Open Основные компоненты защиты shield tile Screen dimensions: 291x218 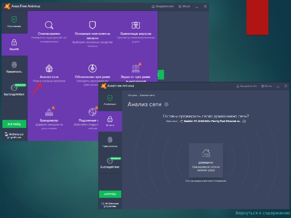pos(92,34)
